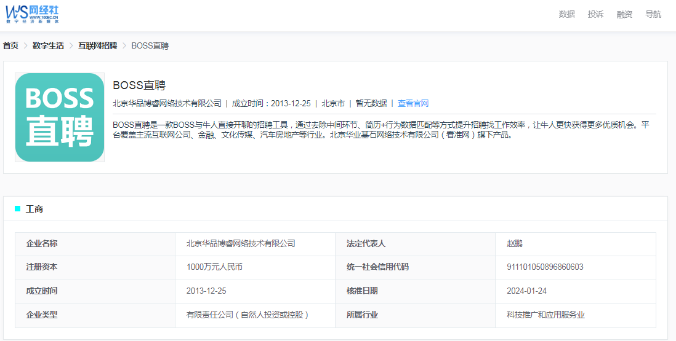Click the 网经社 logo in header

33,14
